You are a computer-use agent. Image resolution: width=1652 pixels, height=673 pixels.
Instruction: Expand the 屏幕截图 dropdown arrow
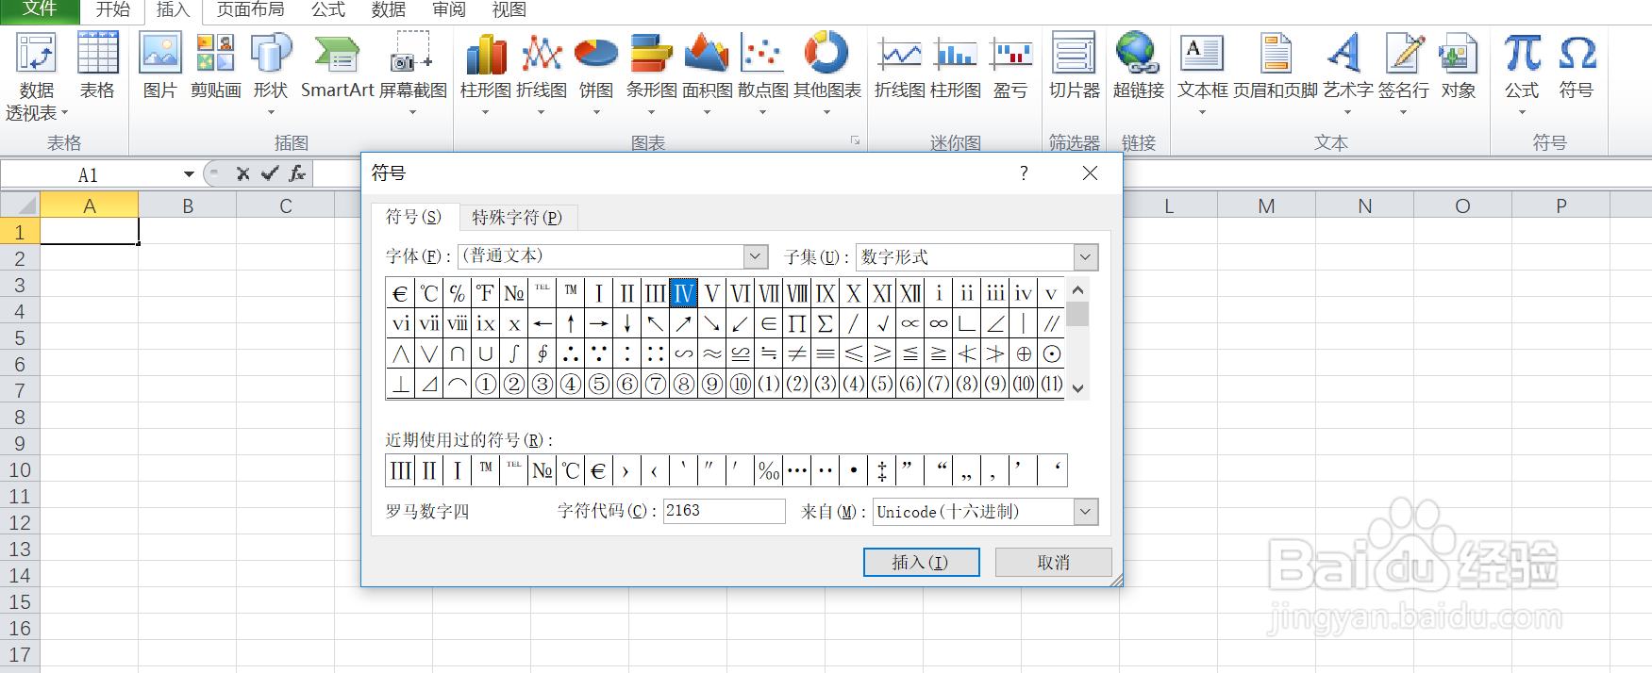pyautogui.click(x=412, y=112)
